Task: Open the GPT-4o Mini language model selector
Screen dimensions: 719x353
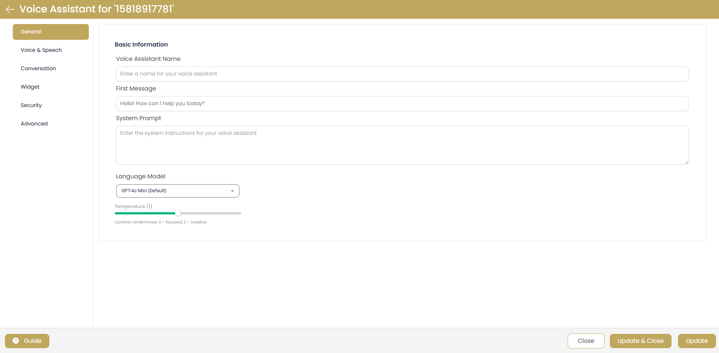Action: click(x=177, y=191)
